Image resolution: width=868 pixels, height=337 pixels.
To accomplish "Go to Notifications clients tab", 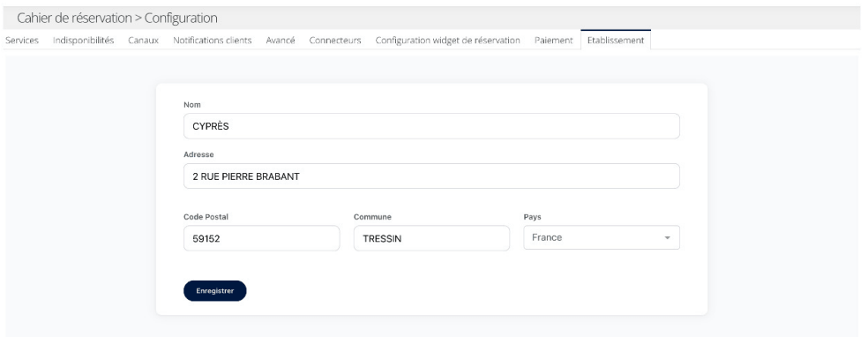I will tap(212, 41).
